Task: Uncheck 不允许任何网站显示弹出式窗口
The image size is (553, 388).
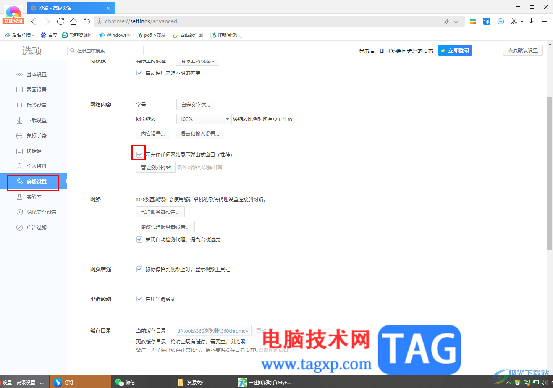Action: (x=139, y=154)
